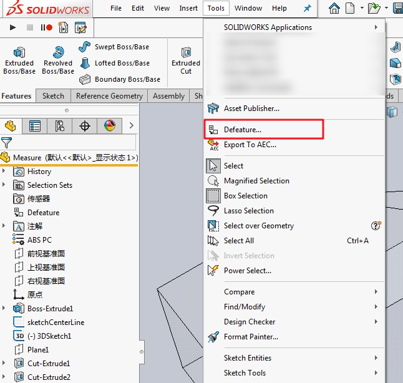This screenshot has width=403, height=383.
Task: Expand the Cut-Extrude1 feature
Action: [4, 362]
